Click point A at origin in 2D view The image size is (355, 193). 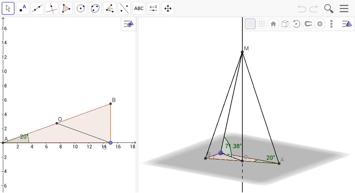pos(3,143)
